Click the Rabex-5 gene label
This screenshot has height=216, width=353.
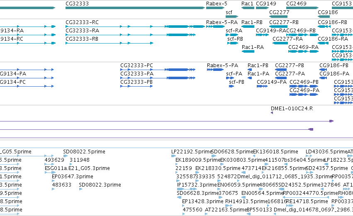[217, 4]
